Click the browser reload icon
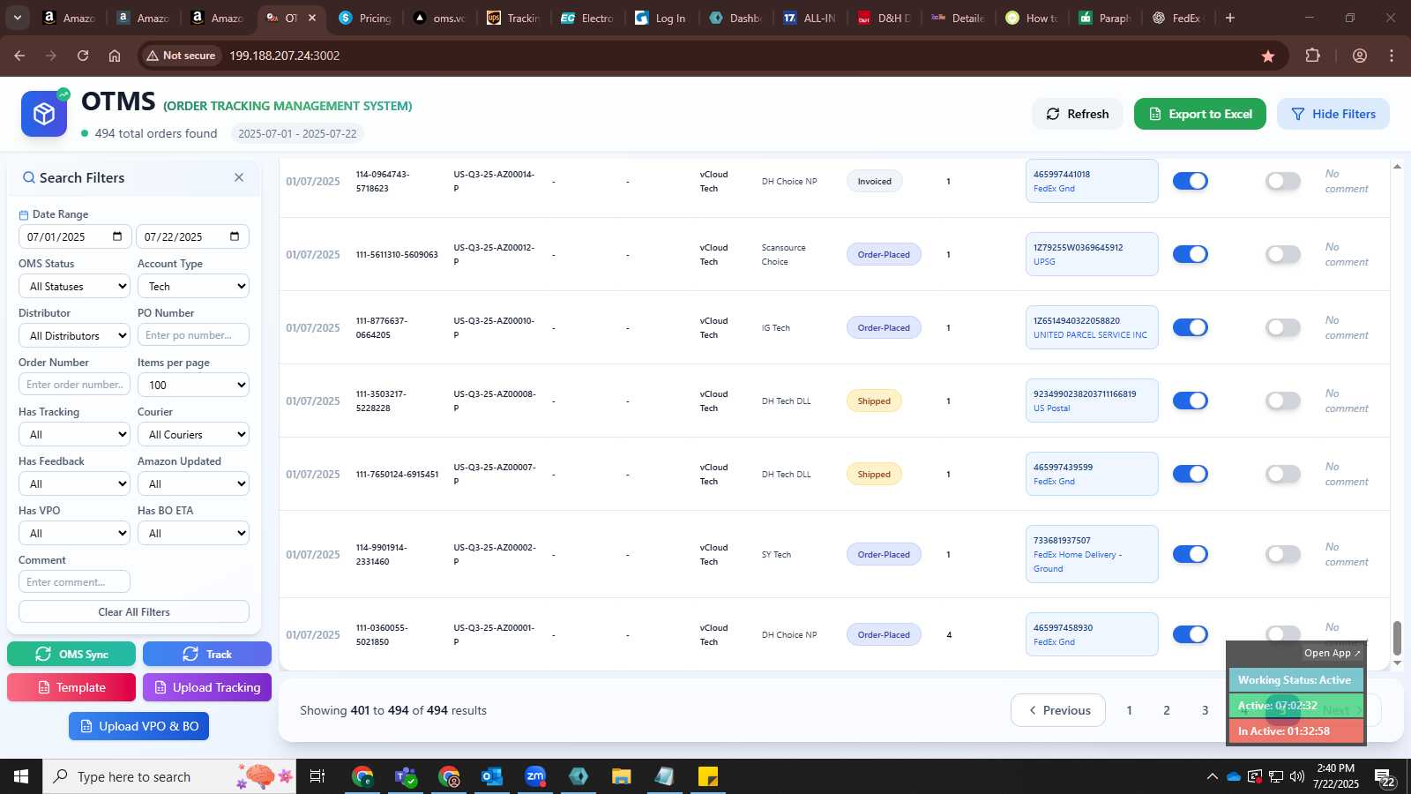The height and width of the screenshot is (794, 1411). (83, 56)
